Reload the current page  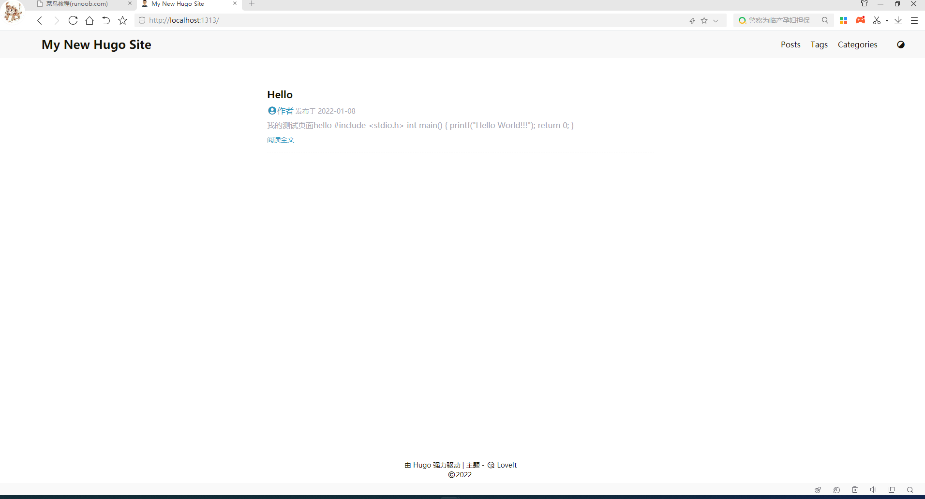pyautogui.click(x=73, y=20)
